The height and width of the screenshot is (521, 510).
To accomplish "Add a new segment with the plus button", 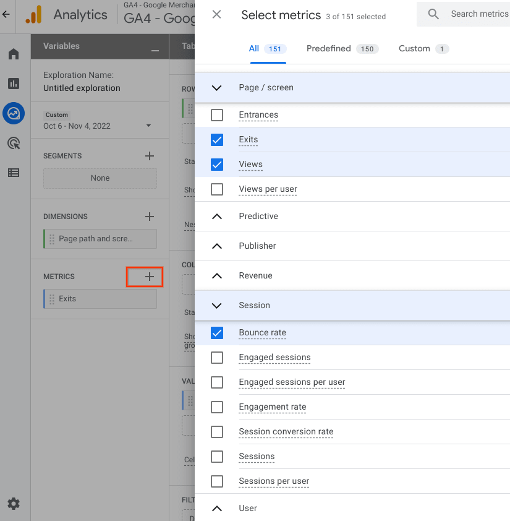I will coord(149,155).
